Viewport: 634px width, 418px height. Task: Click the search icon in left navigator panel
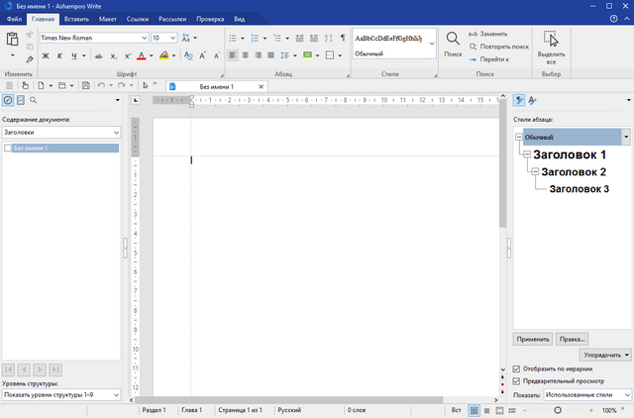point(34,100)
